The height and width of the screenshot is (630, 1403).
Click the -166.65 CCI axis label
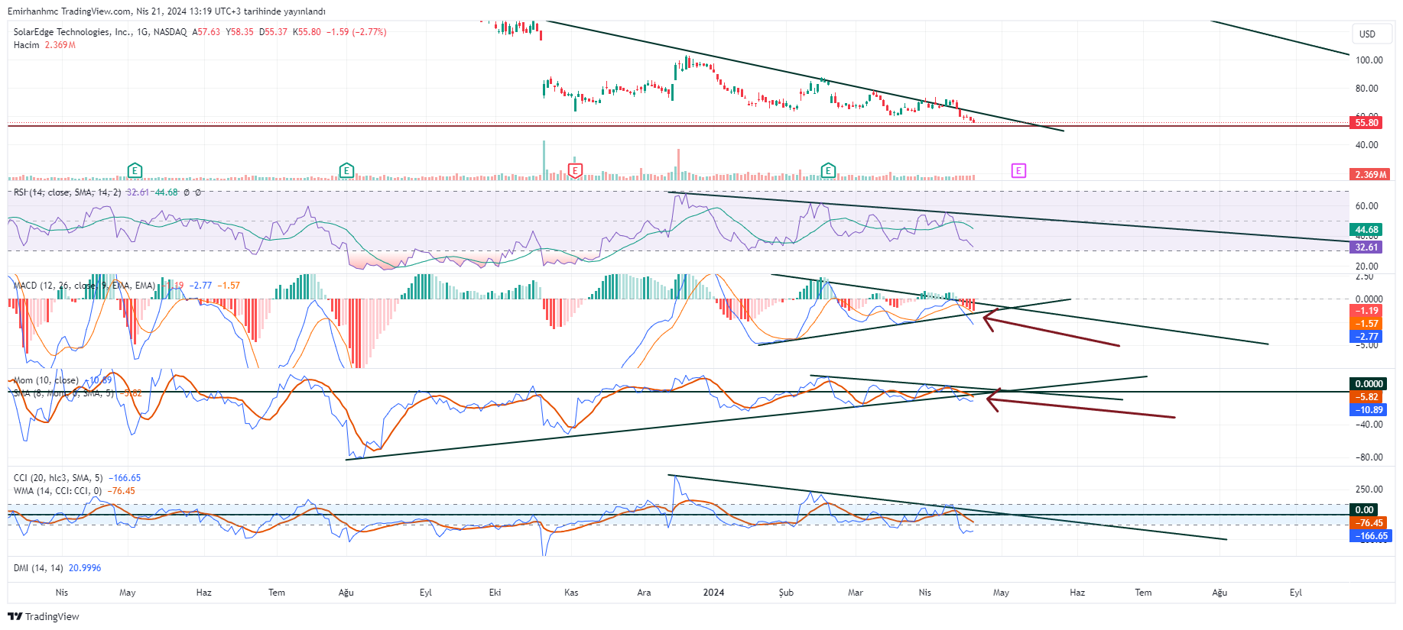1371,536
